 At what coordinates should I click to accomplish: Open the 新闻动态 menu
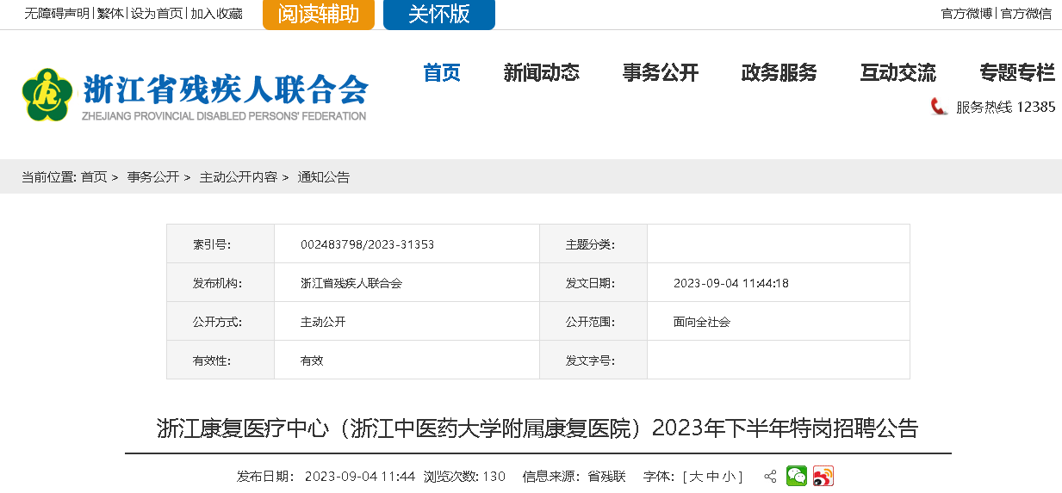[541, 73]
